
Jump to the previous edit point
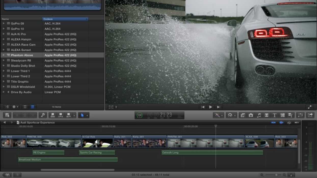click(203, 107)
